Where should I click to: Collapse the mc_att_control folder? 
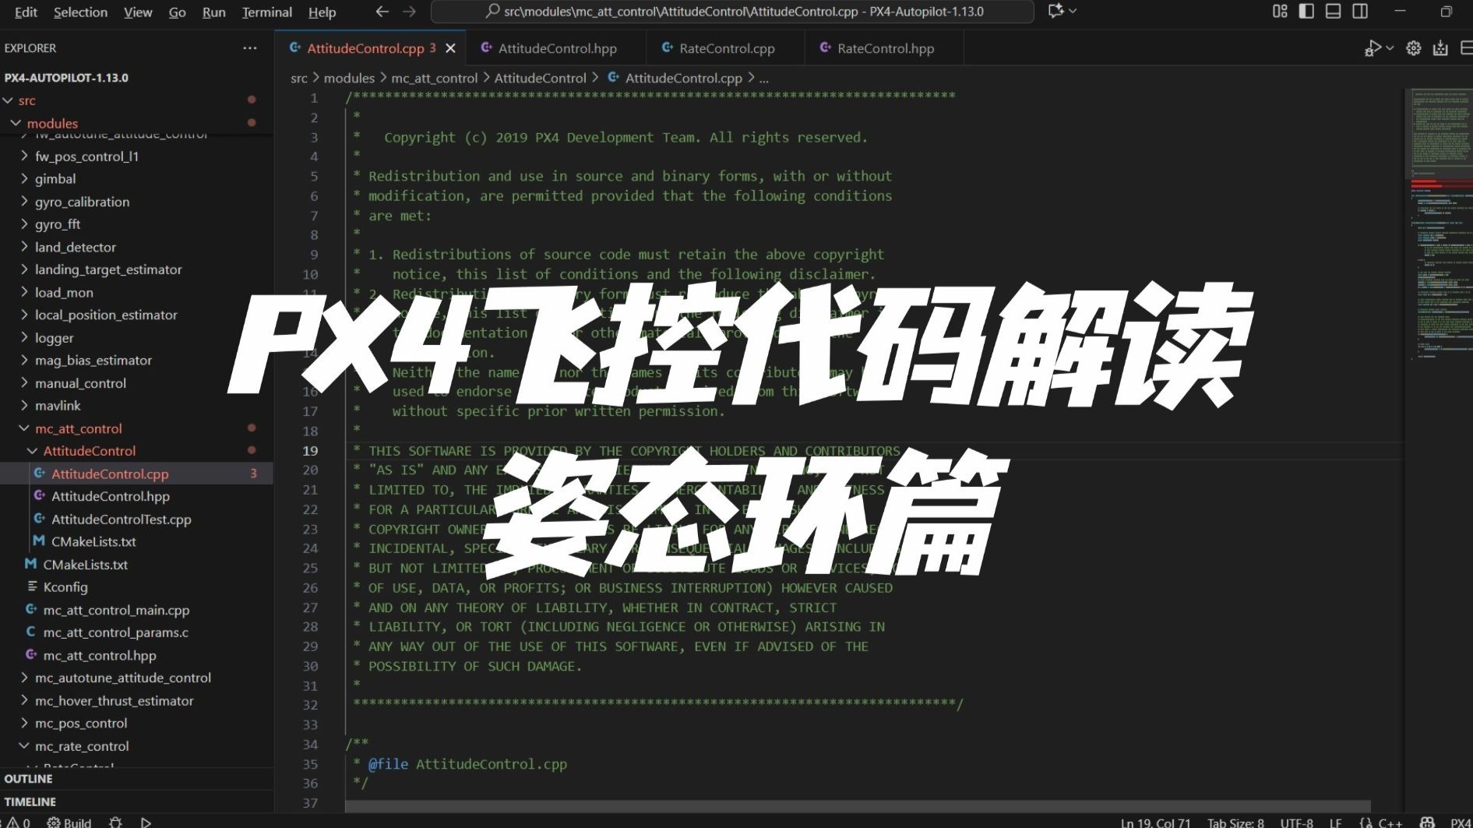[x=24, y=428]
